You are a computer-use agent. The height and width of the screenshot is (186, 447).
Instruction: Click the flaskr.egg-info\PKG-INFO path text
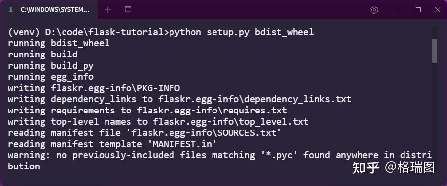coord(115,88)
